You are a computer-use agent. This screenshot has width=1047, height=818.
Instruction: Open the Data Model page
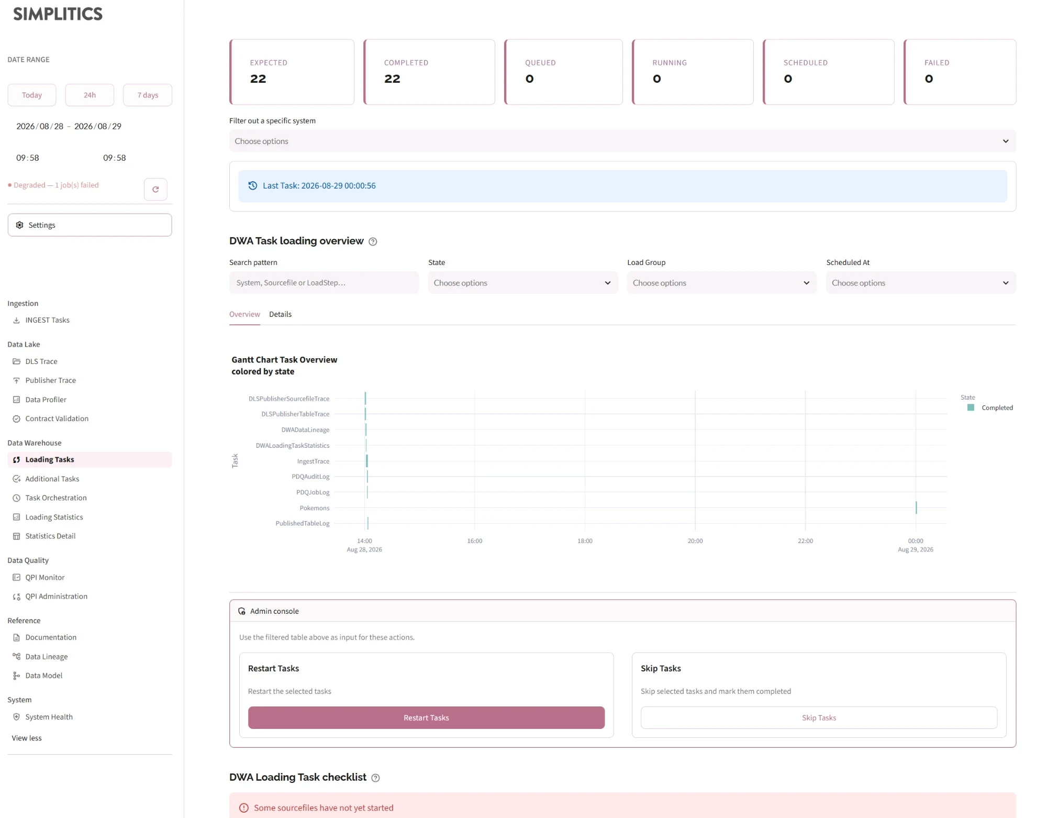tap(43, 676)
